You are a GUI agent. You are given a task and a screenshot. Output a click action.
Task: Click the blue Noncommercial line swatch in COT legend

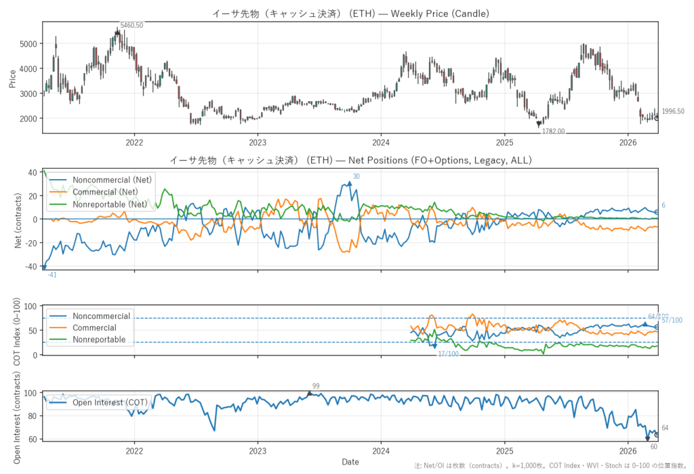coord(58,317)
